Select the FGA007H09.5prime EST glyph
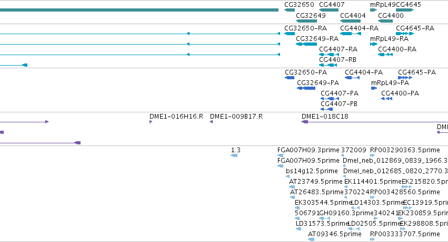 [280, 166]
